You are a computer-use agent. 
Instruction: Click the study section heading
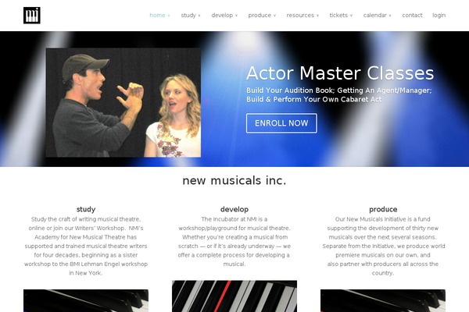(x=86, y=209)
